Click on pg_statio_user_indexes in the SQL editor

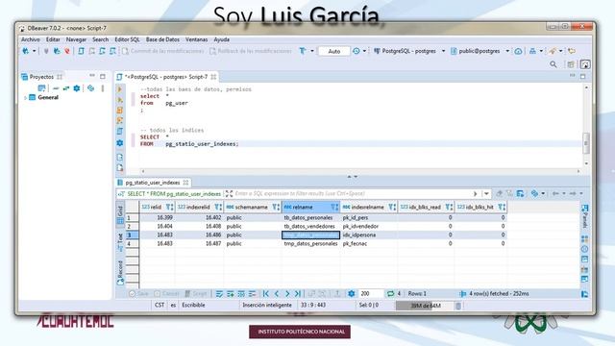pos(201,144)
